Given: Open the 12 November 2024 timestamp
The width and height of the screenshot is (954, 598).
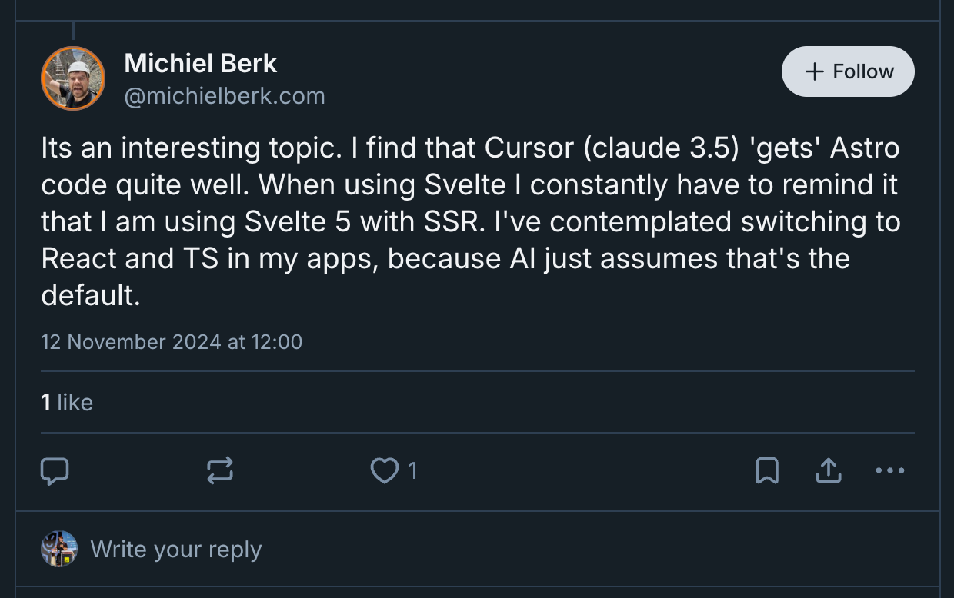Looking at the screenshot, I should 172,341.
